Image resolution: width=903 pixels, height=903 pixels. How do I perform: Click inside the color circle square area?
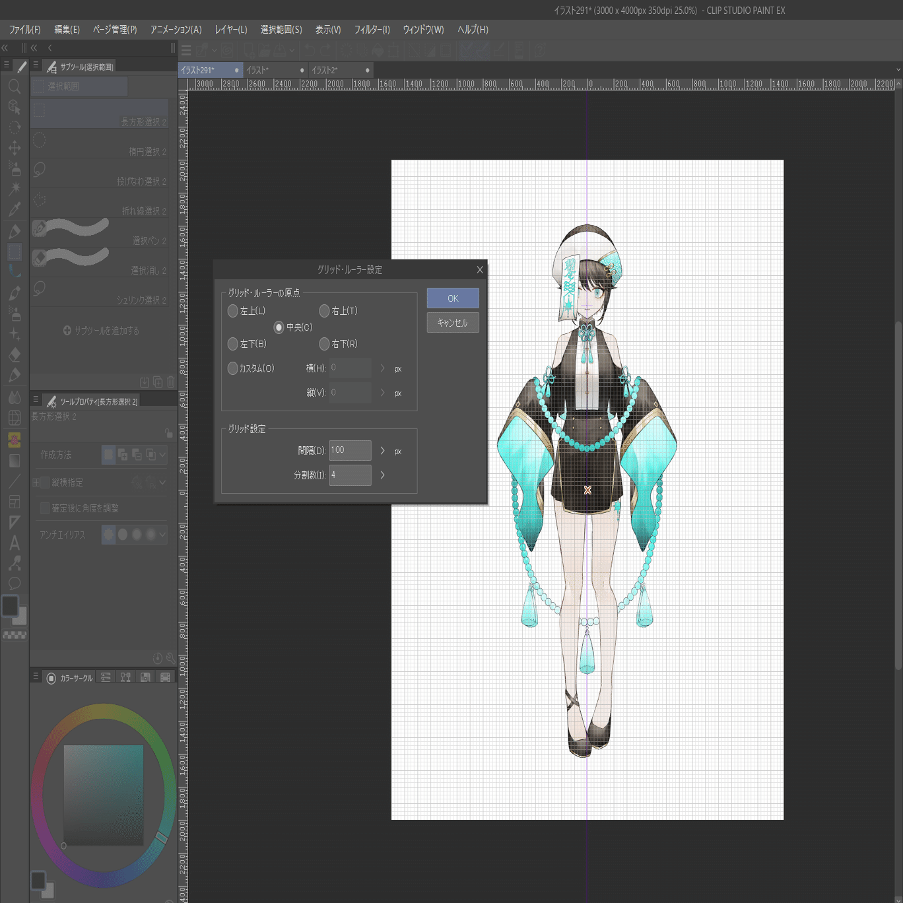pyautogui.click(x=104, y=795)
